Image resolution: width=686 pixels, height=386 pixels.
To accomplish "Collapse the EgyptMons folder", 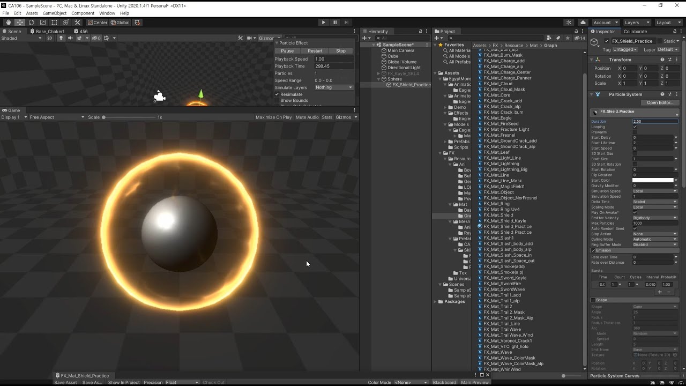I will click(445, 79).
